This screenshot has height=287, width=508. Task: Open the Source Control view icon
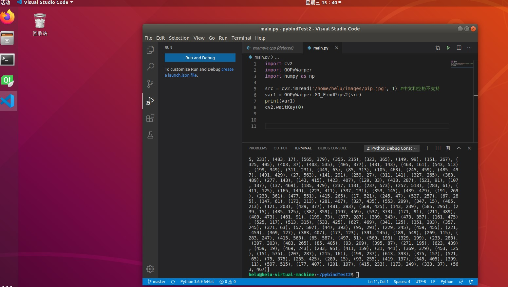click(150, 84)
